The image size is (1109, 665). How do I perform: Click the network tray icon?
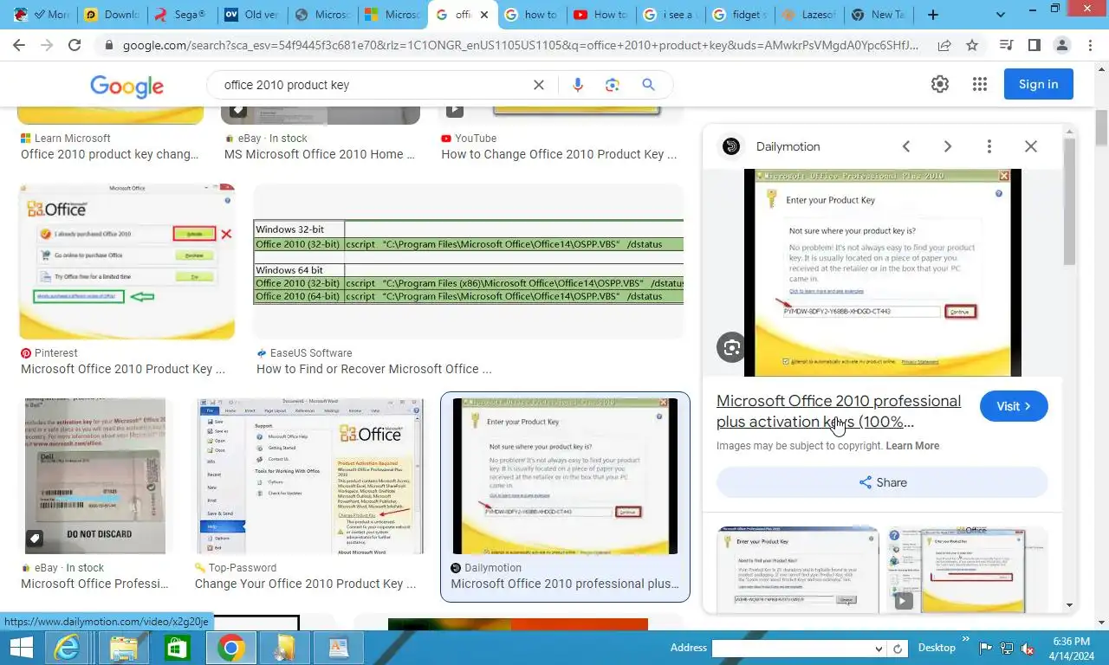click(x=1007, y=648)
